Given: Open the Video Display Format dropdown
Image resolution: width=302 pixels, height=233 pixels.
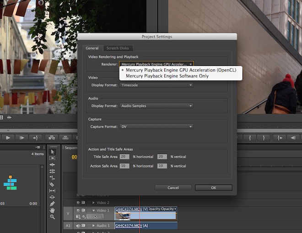Looking at the screenshot, I should (x=156, y=85).
